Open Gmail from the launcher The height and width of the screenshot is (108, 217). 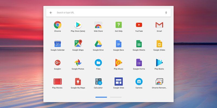[x=159, y=25]
